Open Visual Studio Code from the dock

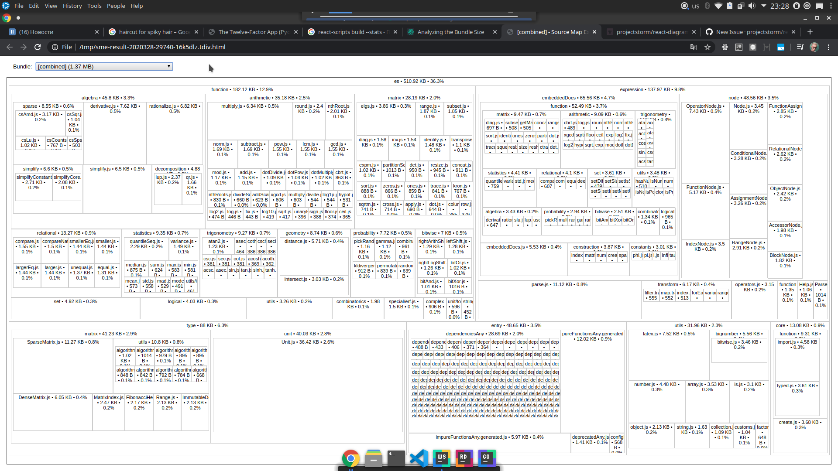tap(419, 458)
